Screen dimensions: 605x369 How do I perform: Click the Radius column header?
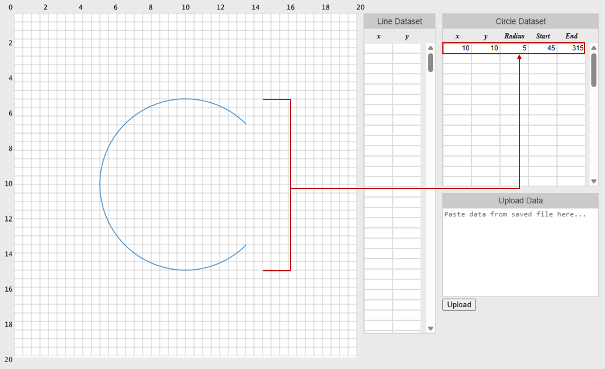(514, 36)
